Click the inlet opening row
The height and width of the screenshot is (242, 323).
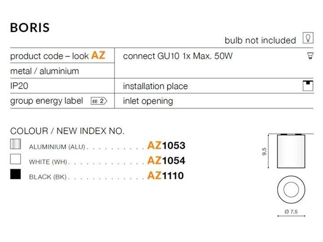point(214,101)
